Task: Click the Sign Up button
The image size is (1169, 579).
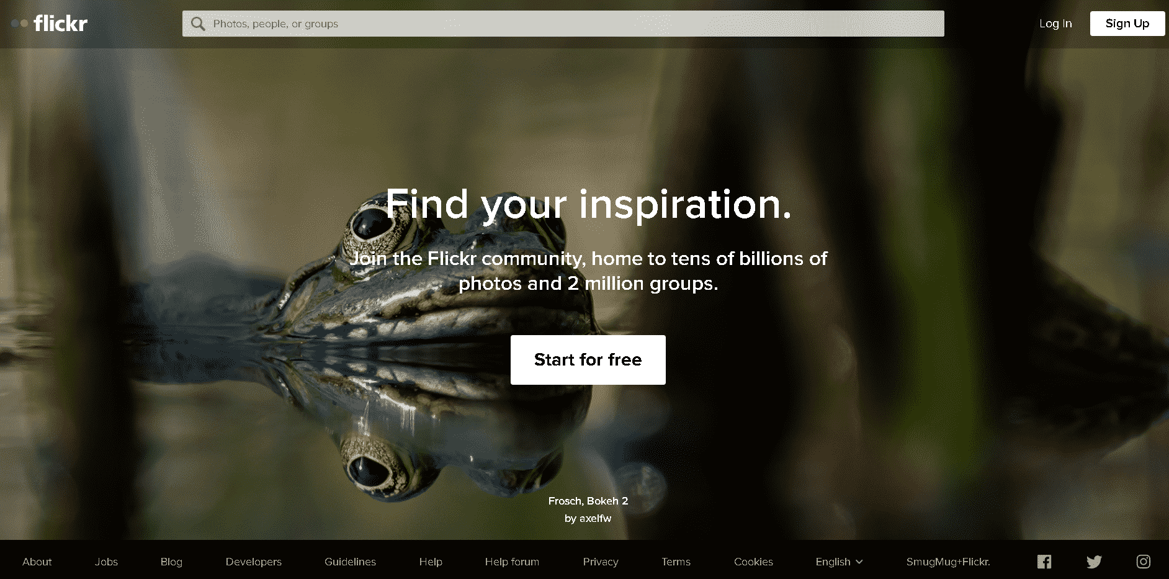Action: click(1127, 24)
